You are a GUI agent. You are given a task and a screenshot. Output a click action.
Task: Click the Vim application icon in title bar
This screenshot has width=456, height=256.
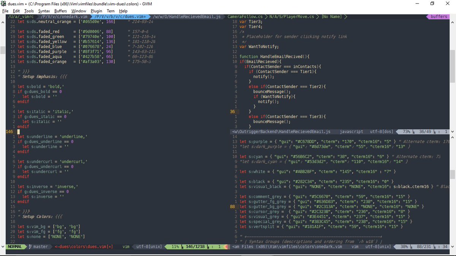4,3
